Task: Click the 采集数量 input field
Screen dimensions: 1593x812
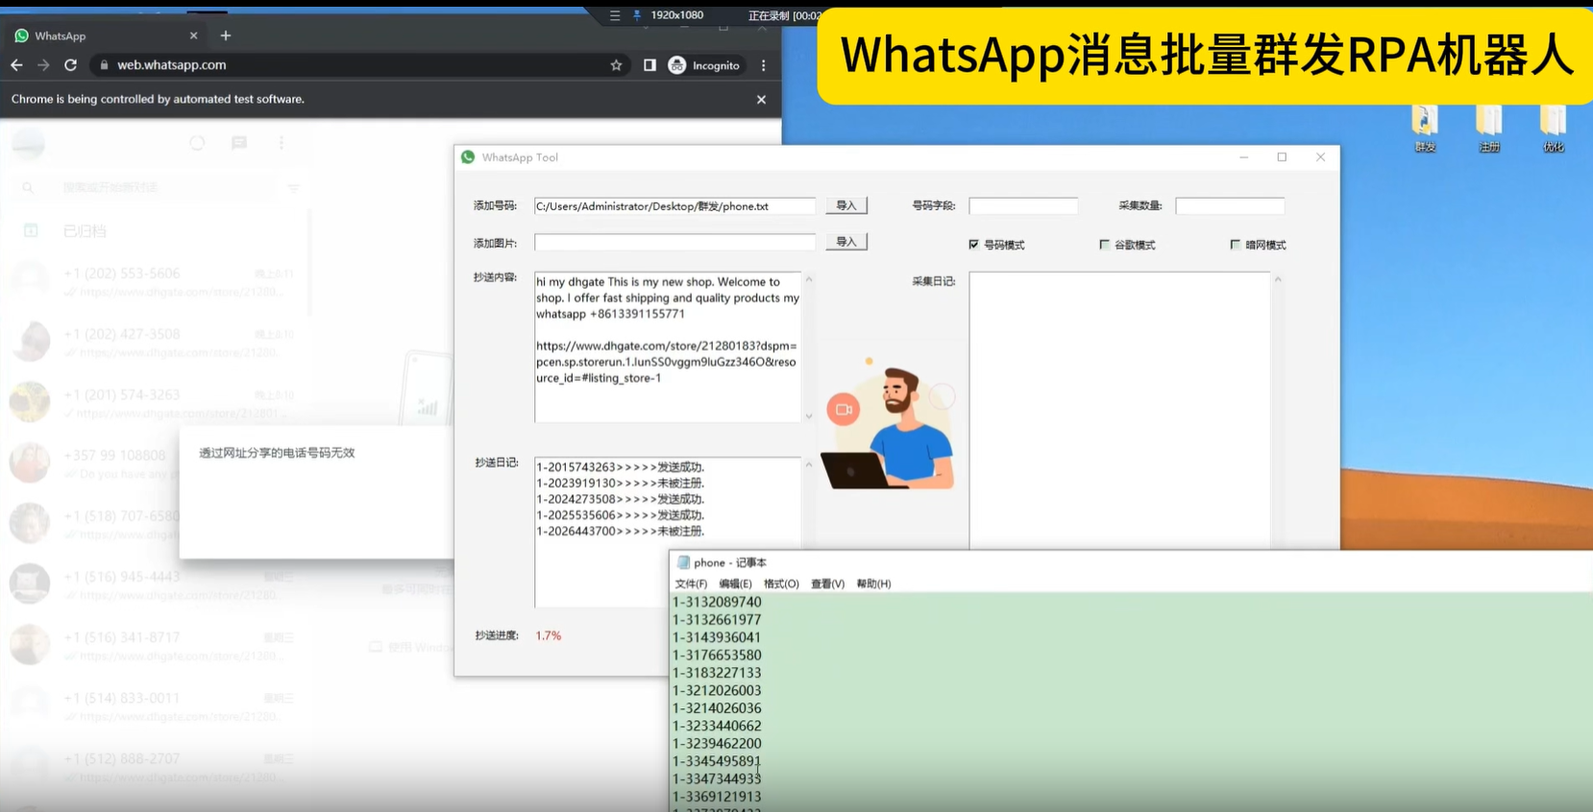Action: click(1229, 206)
